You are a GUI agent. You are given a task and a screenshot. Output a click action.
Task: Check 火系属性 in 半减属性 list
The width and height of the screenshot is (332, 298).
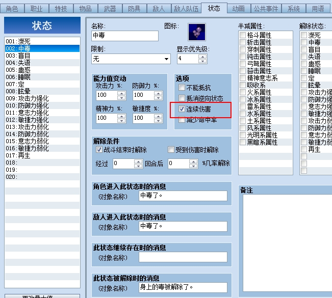tap(243, 92)
